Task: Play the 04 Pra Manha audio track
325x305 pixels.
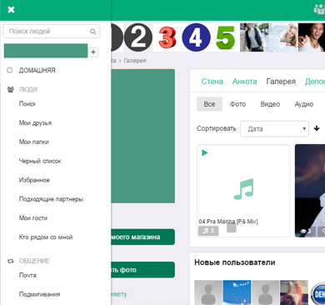Action: click(205, 152)
